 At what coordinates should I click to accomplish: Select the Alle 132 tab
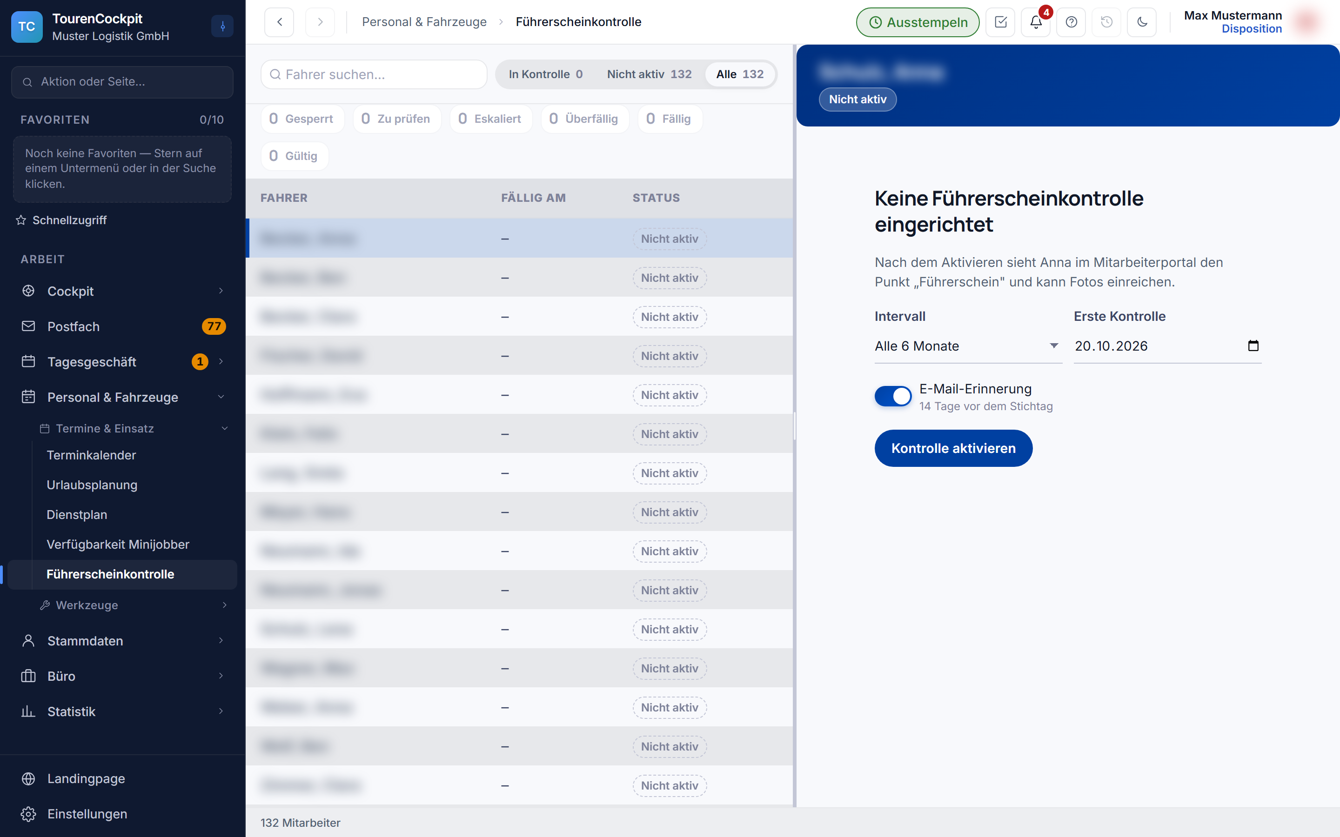tap(740, 74)
